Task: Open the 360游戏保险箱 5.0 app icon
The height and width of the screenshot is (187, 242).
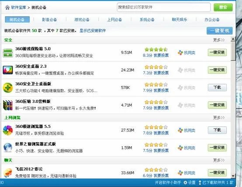Action: pos(8,53)
